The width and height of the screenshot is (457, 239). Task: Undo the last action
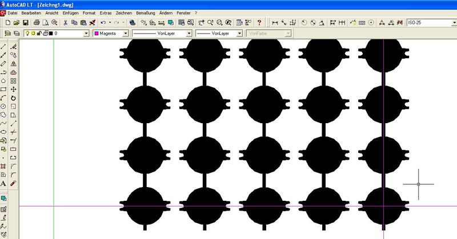tap(103, 22)
